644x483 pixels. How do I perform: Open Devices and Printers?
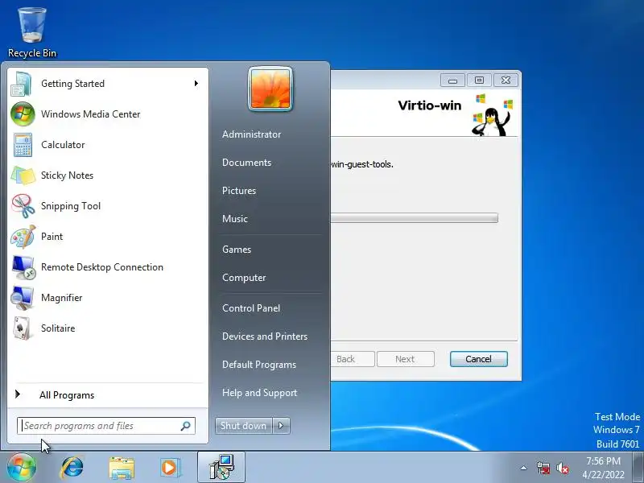pos(265,336)
